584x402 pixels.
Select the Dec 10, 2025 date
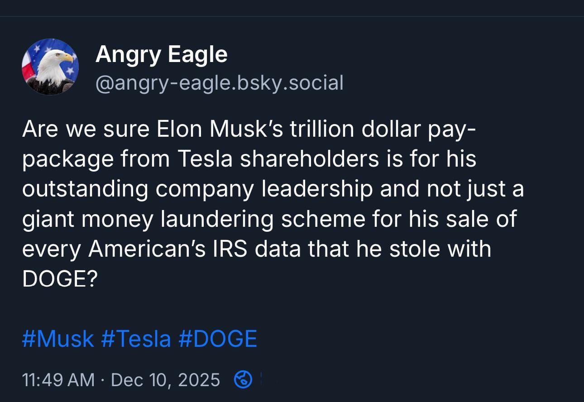[x=165, y=379]
